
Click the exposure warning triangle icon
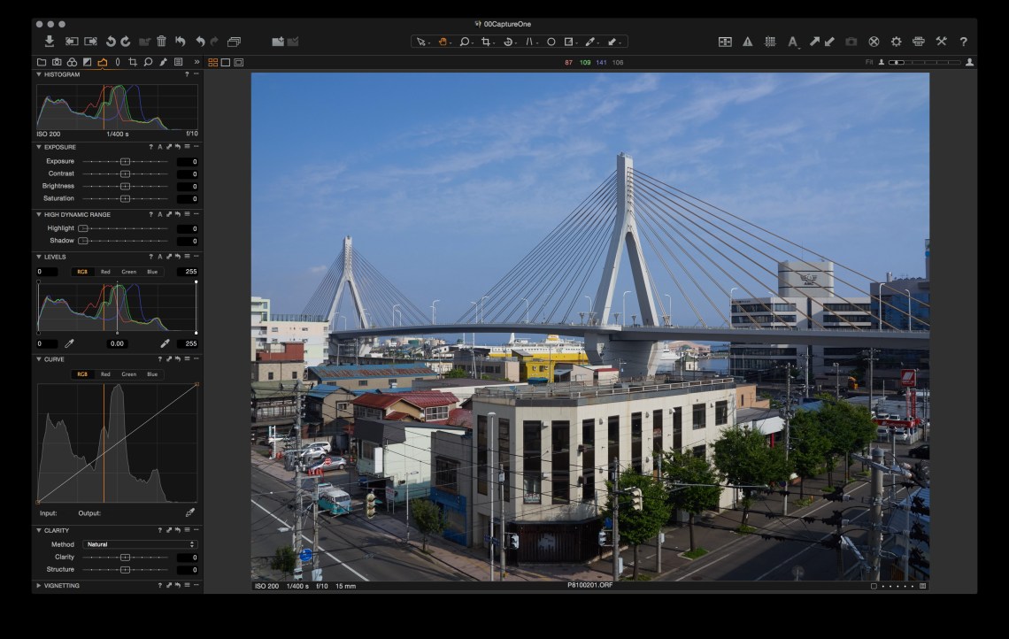click(x=747, y=42)
